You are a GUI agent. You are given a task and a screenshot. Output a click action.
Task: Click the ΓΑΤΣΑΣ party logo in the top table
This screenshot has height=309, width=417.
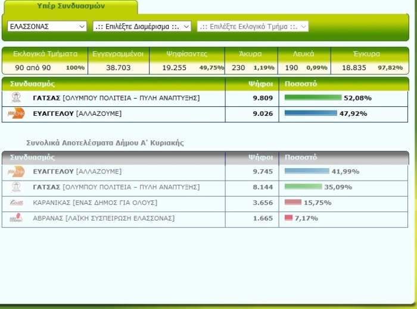point(15,97)
